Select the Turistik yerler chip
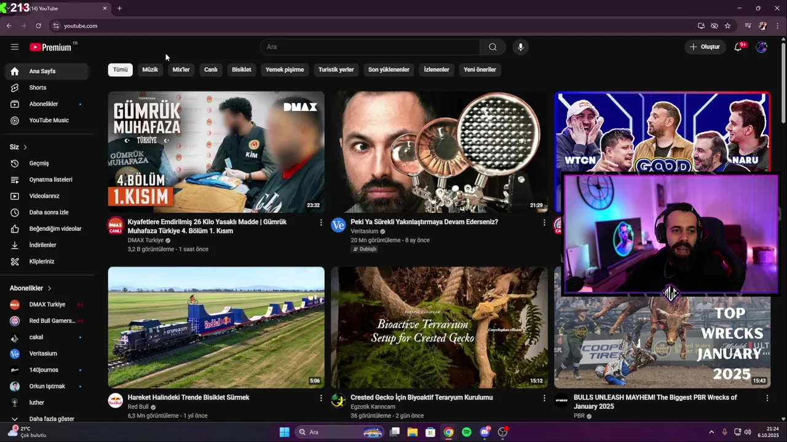 coord(336,69)
